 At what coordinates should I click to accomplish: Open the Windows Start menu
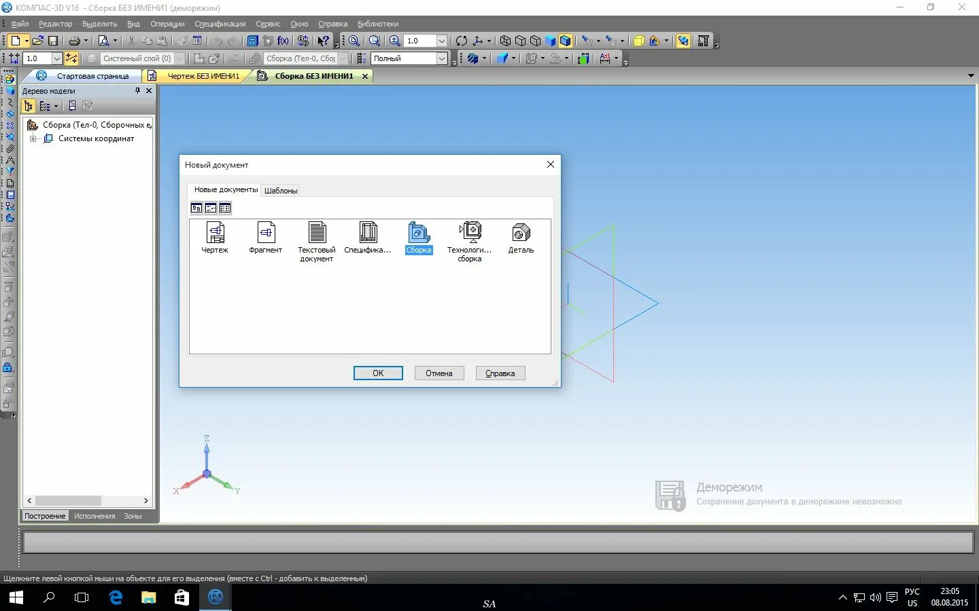[x=16, y=597]
